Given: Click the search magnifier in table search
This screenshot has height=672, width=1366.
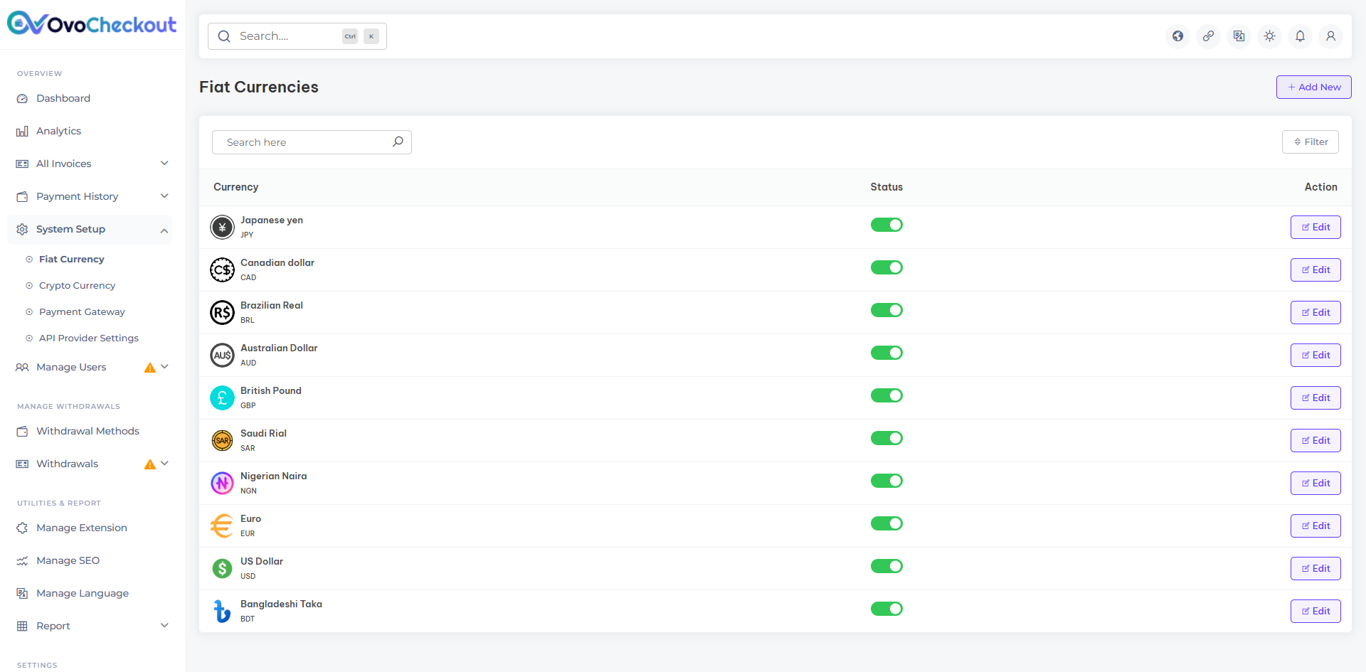Looking at the screenshot, I should click(x=398, y=142).
